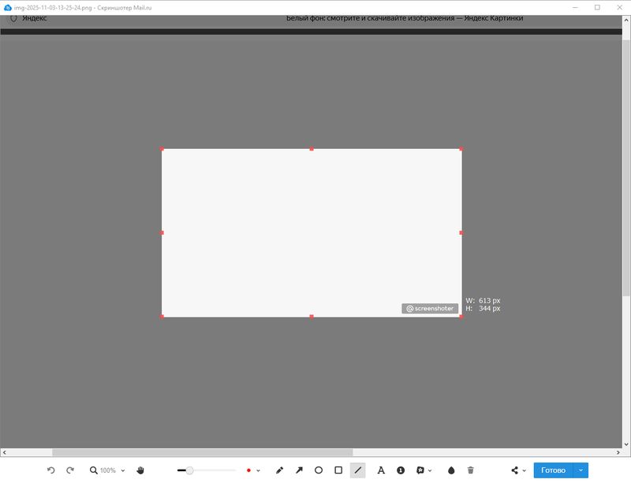The height and width of the screenshot is (483, 631).
Task: Select the arrow drawing tool
Action: [x=299, y=470]
